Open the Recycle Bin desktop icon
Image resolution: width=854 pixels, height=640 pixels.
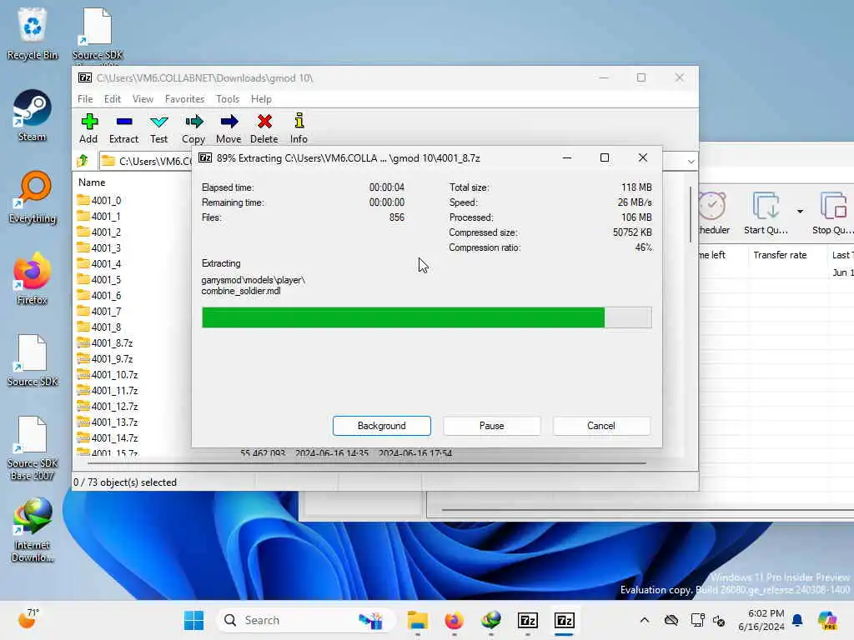click(33, 33)
